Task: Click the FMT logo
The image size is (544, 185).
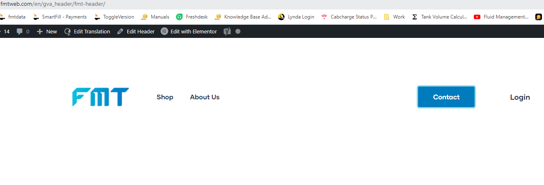Action: pos(101,97)
